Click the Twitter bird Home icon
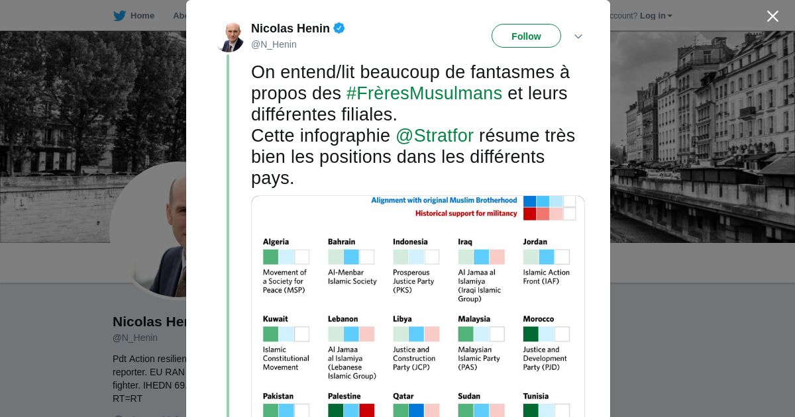This screenshot has height=417, width=795. coord(119,16)
